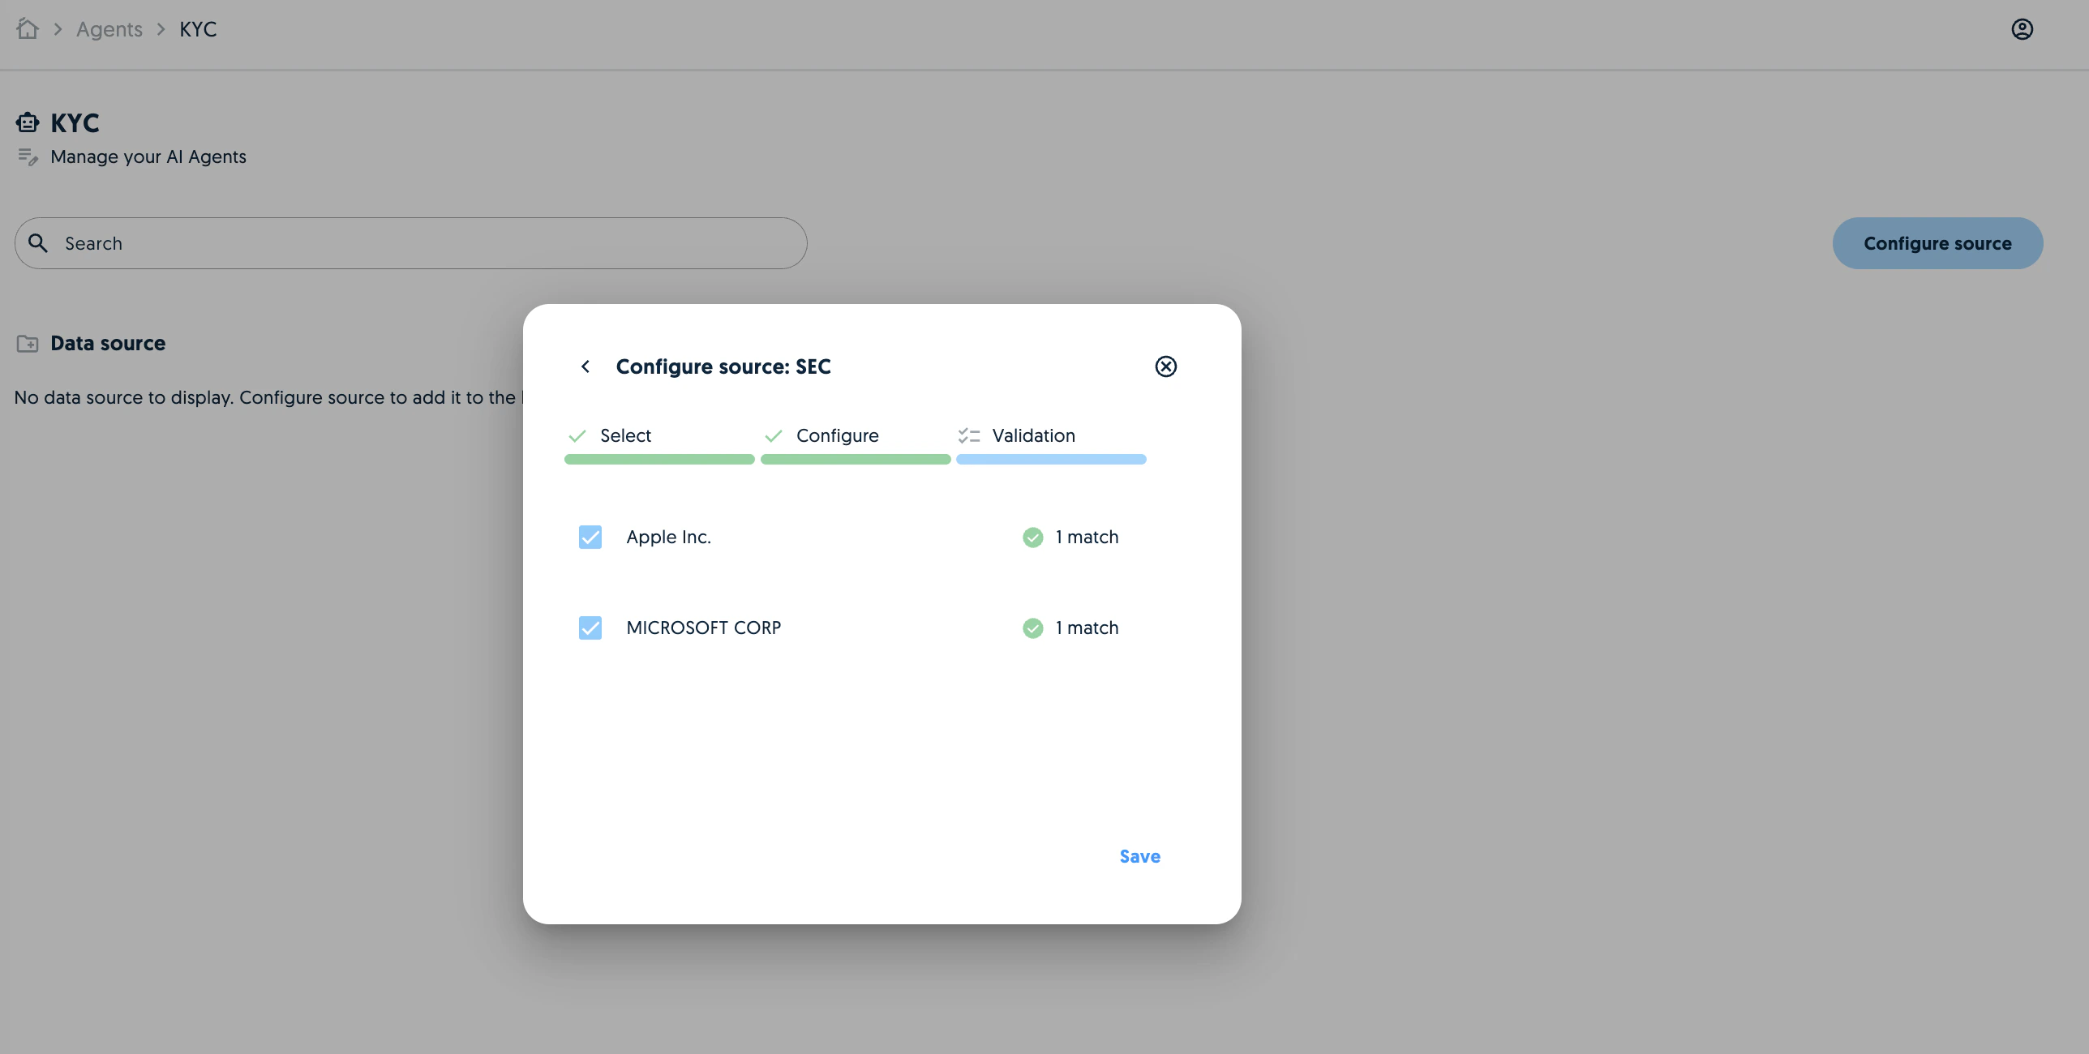
Task: Click the green Select progress bar
Action: (659, 460)
